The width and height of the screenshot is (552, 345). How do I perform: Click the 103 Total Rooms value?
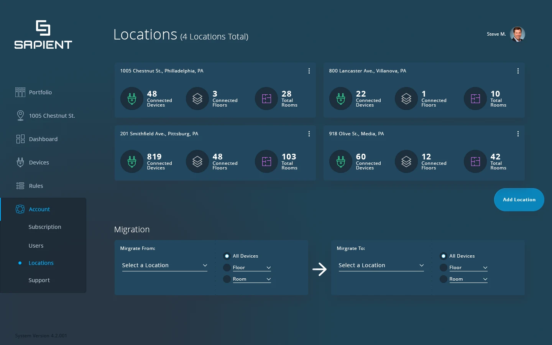pyautogui.click(x=289, y=156)
